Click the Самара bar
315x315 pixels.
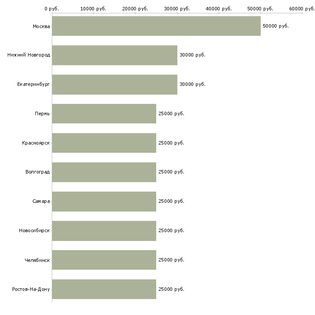(104, 202)
